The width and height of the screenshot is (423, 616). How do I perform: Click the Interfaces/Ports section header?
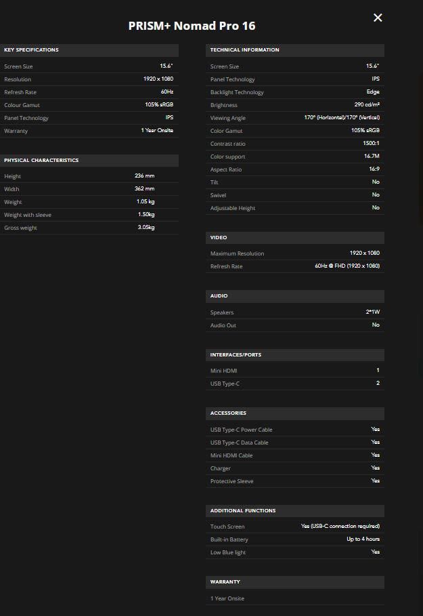pos(236,355)
